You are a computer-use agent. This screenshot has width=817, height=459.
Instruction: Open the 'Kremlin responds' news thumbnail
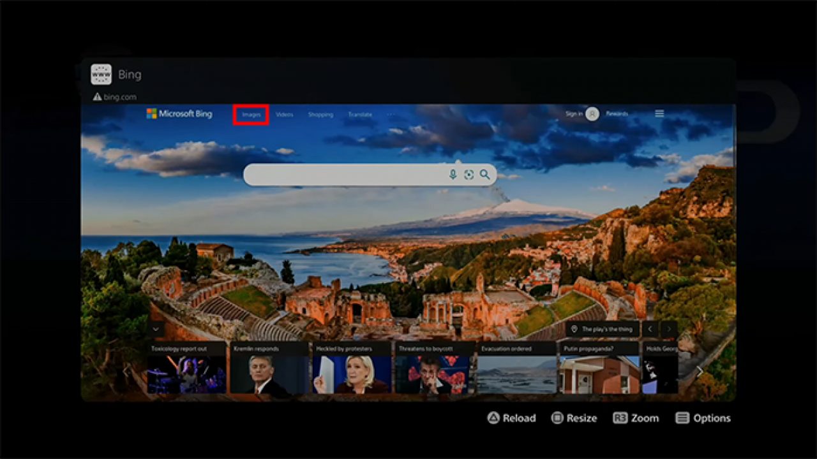tap(268, 371)
